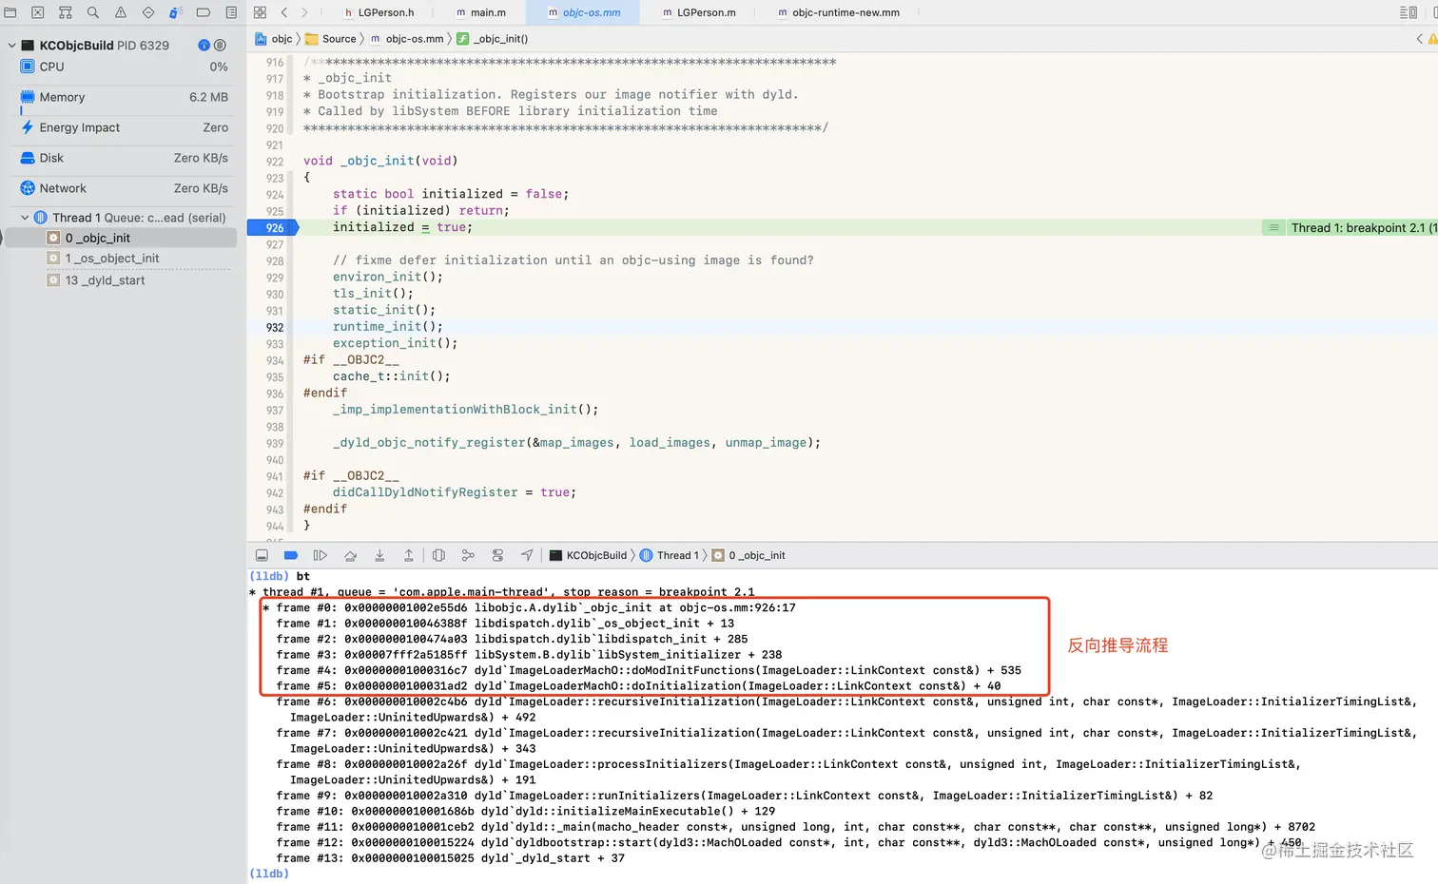Open the Issue navigator warning icon
The image size is (1438, 884).
coord(121,12)
